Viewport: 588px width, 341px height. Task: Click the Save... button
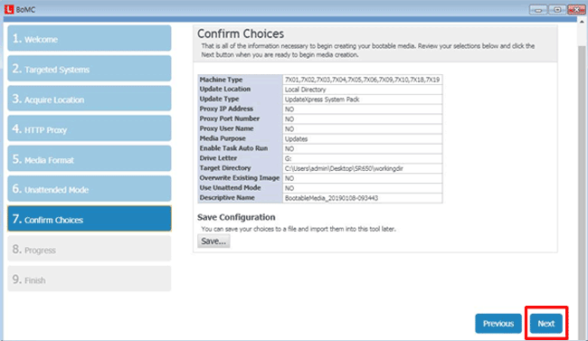pos(213,242)
